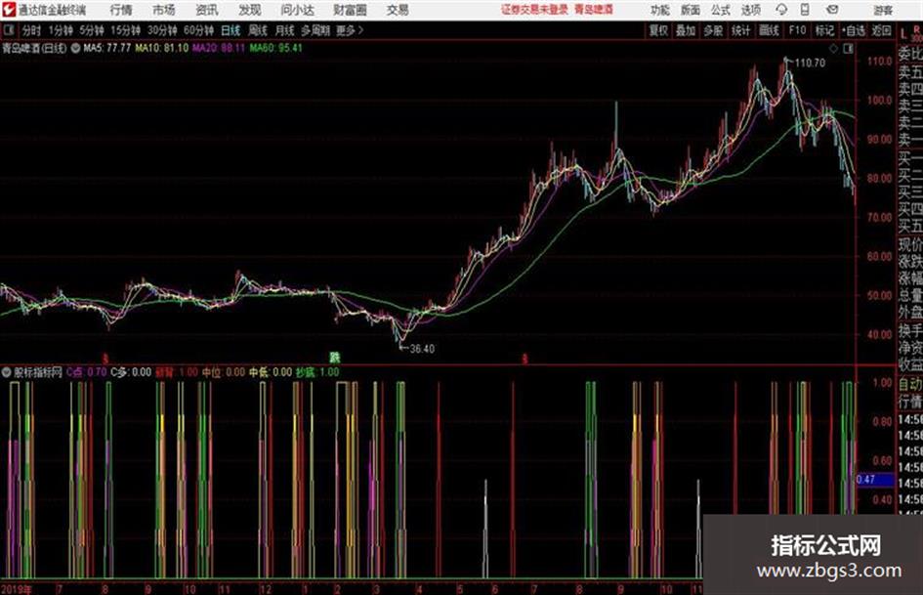Click the 统计 statistics toolbar button
923x595 pixels.
click(741, 30)
